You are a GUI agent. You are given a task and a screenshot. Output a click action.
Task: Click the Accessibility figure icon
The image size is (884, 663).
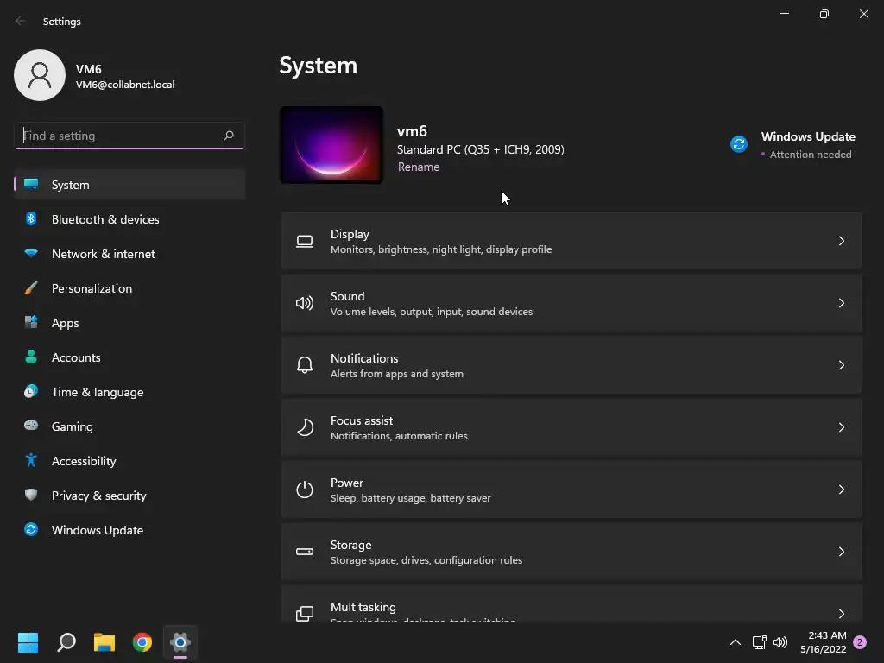point(31,461)
